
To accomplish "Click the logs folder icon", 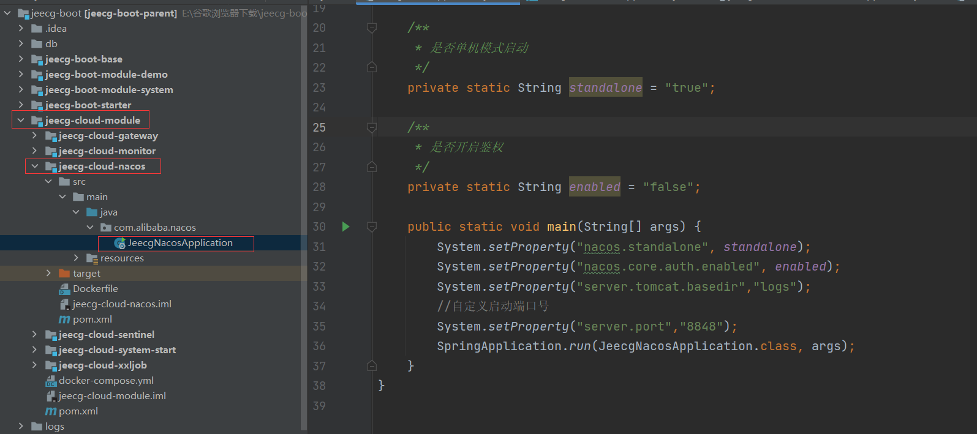I will coord(37,426).
